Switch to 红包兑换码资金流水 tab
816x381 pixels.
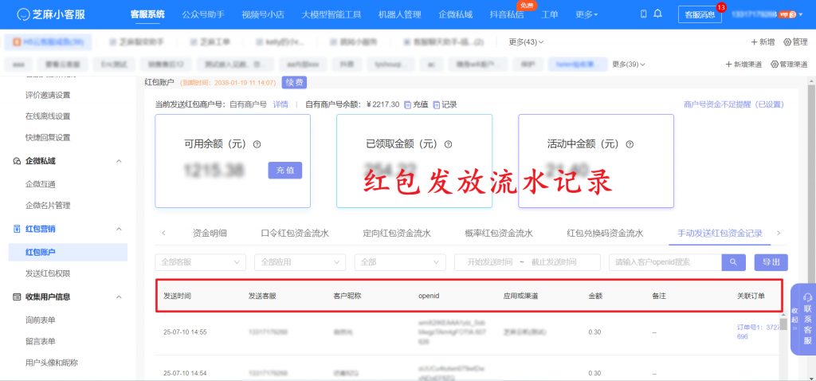(x=606, y=234)
